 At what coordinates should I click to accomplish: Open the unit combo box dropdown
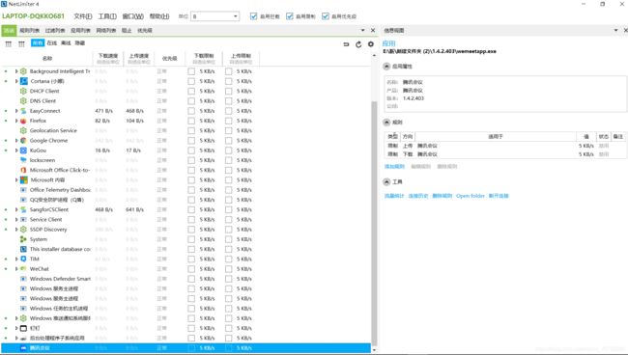click(236, 16)
